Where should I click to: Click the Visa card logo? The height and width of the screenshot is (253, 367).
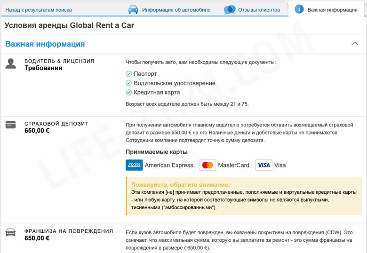pyautogui.click(x=263, y=165)
